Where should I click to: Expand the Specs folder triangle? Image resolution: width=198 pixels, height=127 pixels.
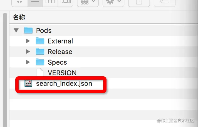(x=28, y=62)
